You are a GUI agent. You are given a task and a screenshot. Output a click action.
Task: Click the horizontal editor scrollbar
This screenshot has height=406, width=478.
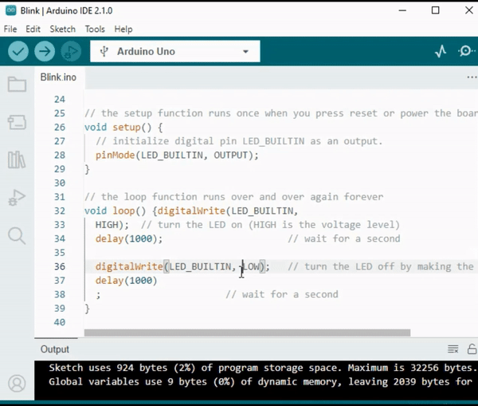click(x=247, y=333)
